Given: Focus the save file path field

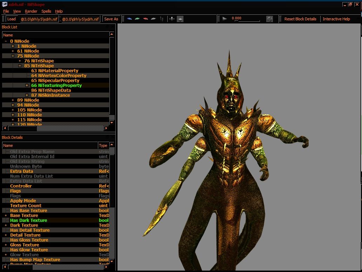Looking at the screenshot, I should click(80, 19).
